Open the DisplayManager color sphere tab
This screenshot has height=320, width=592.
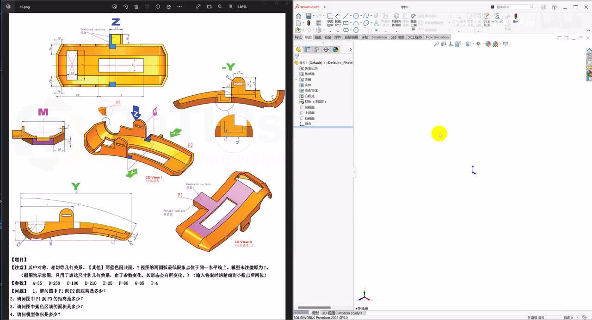pos(335,49)
